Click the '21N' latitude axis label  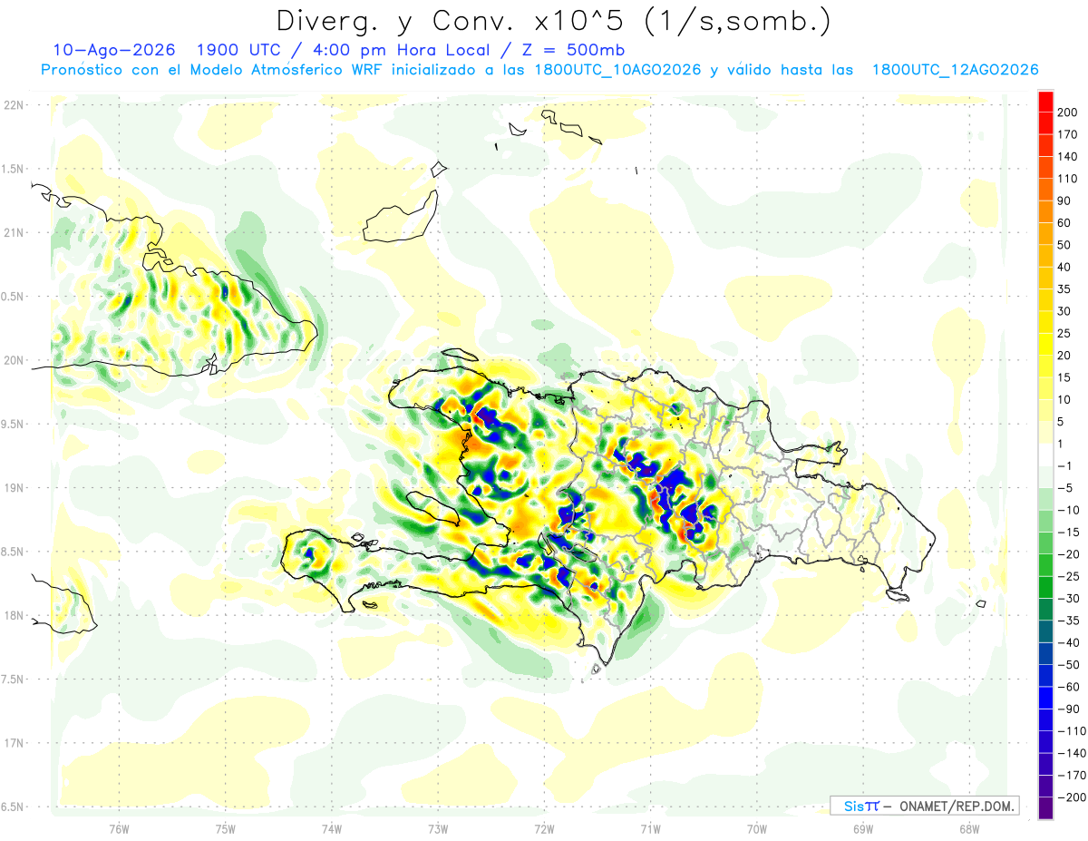coord(13,233)
